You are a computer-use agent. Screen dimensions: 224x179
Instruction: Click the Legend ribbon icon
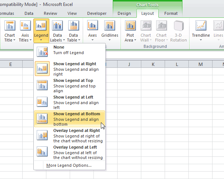[41, 26]
